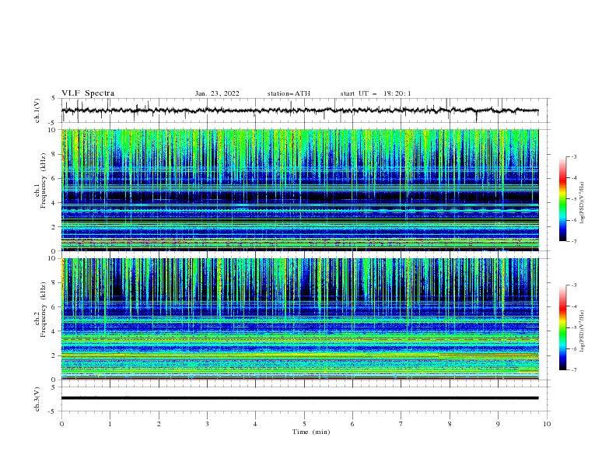Click time axis tick label "8"

[x=450, y=424]
